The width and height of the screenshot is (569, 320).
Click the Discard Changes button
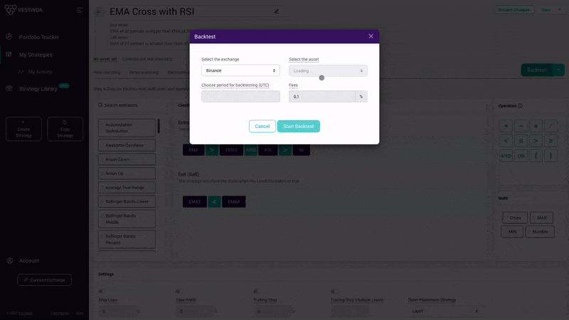(514, 10)
